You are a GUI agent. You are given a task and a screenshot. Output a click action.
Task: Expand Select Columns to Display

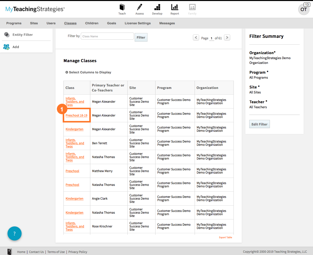(88, 72)
